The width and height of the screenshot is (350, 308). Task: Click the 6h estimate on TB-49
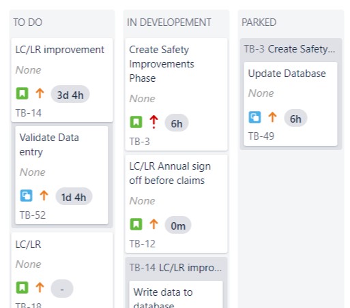(x=295, y=119)
